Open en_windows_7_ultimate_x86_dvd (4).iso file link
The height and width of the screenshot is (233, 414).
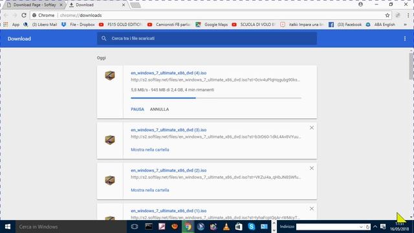(x=169, y=73)
